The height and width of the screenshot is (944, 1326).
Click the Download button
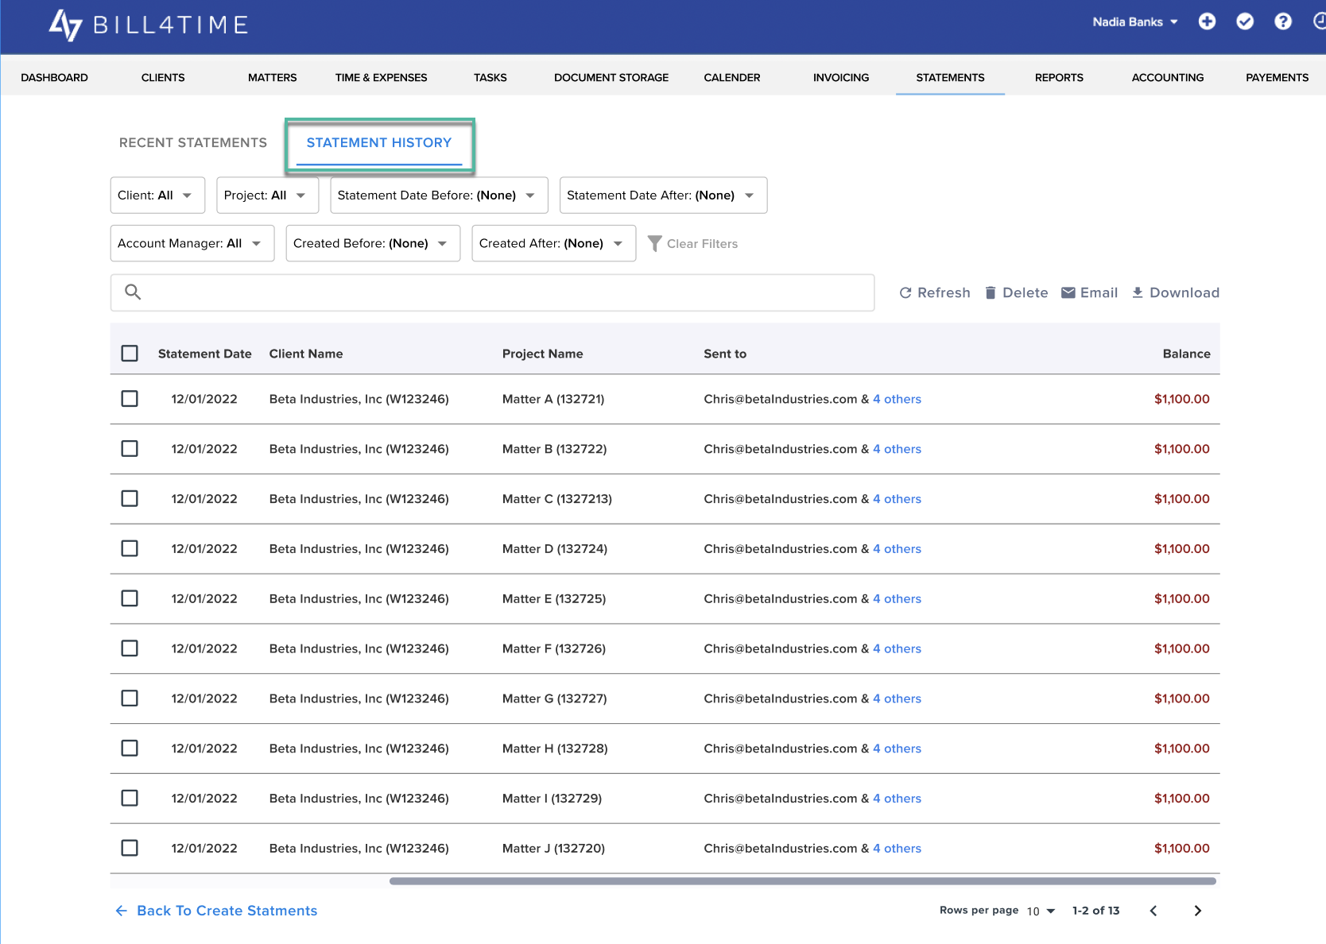pos(1175,292)
